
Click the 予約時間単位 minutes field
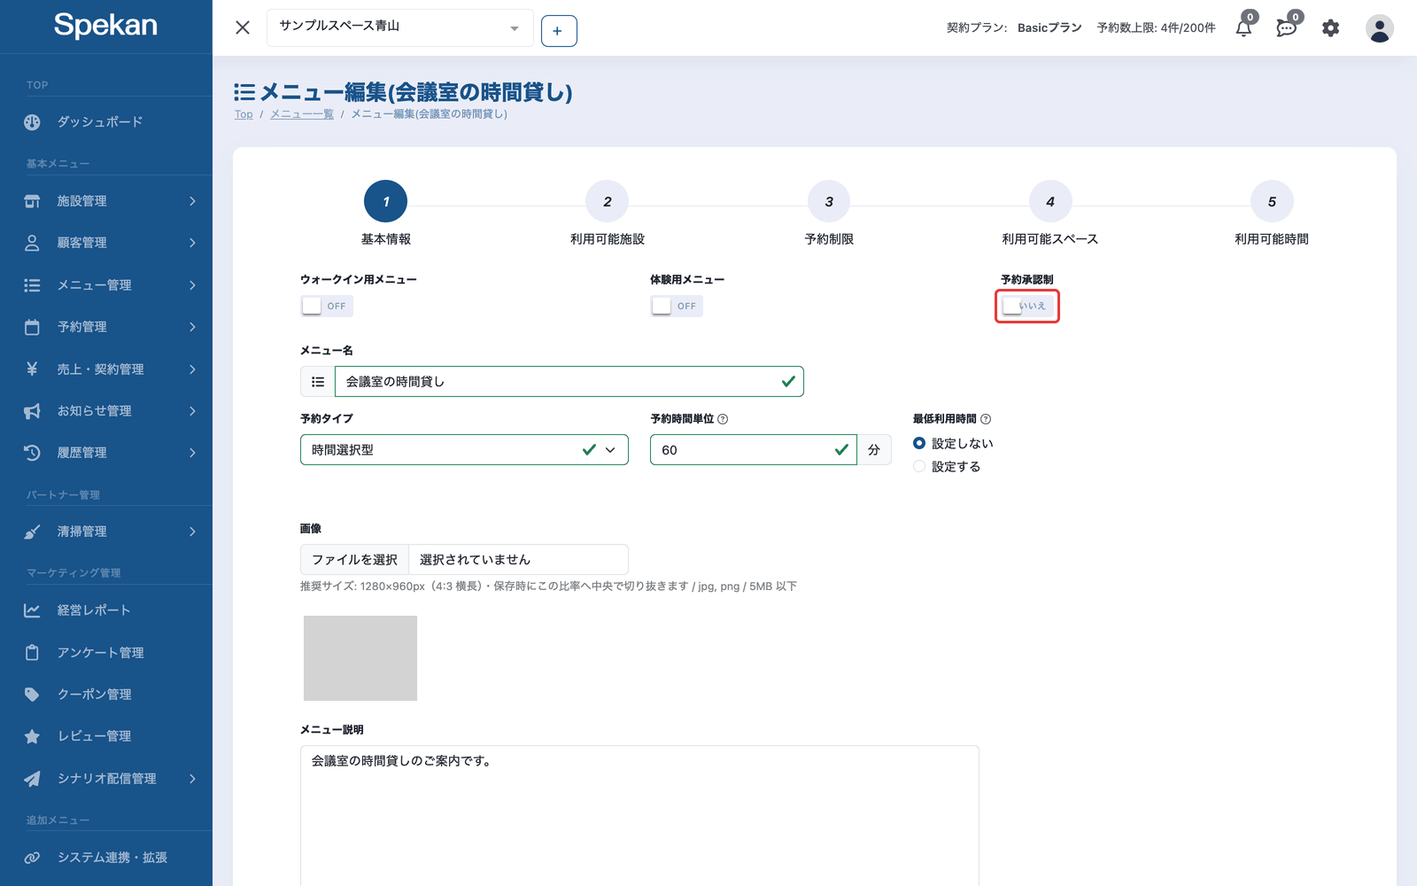point(754,450)
